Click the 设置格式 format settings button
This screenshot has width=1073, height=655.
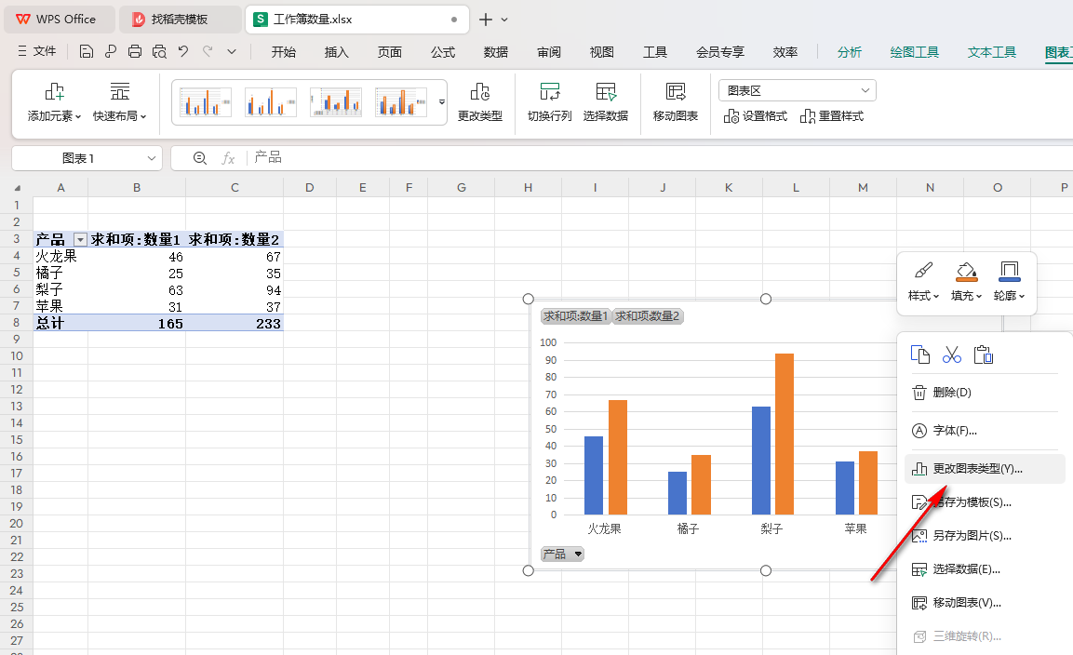click(x=756, y=116)
